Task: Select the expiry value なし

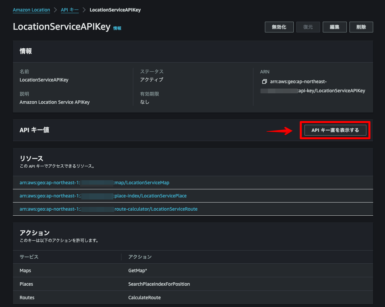Action: [x=144, y=102]
